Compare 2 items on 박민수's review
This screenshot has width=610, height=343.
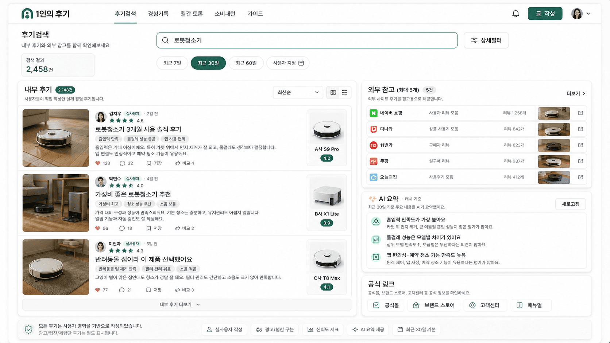coord(185,228)
